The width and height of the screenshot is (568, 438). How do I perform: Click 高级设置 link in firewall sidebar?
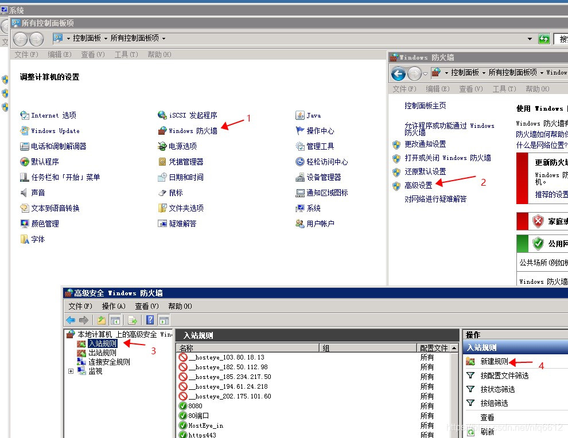418,185
